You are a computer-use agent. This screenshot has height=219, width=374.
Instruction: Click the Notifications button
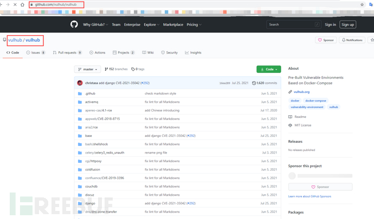coord(352,40)
